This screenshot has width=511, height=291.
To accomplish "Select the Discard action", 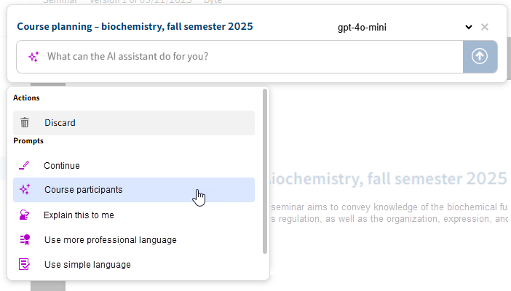I will click(134, 123).
